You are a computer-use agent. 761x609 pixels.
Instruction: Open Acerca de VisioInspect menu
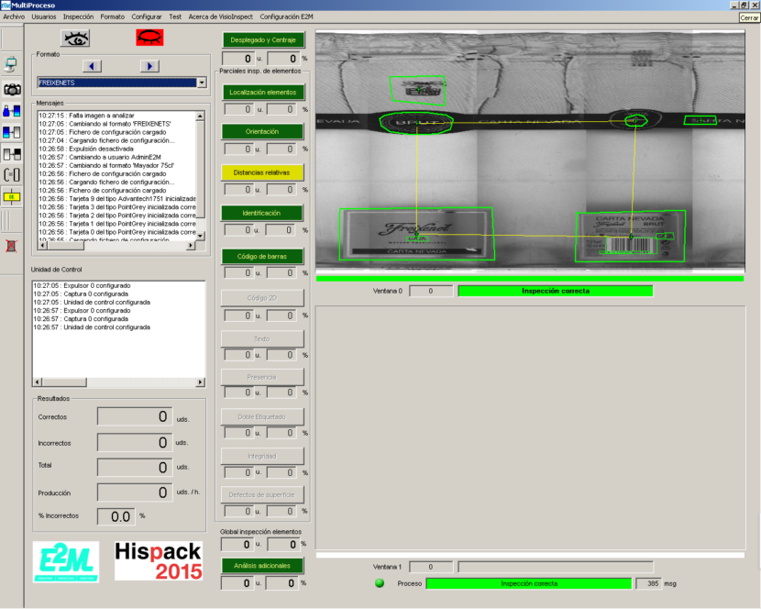[x=221, y=17]
